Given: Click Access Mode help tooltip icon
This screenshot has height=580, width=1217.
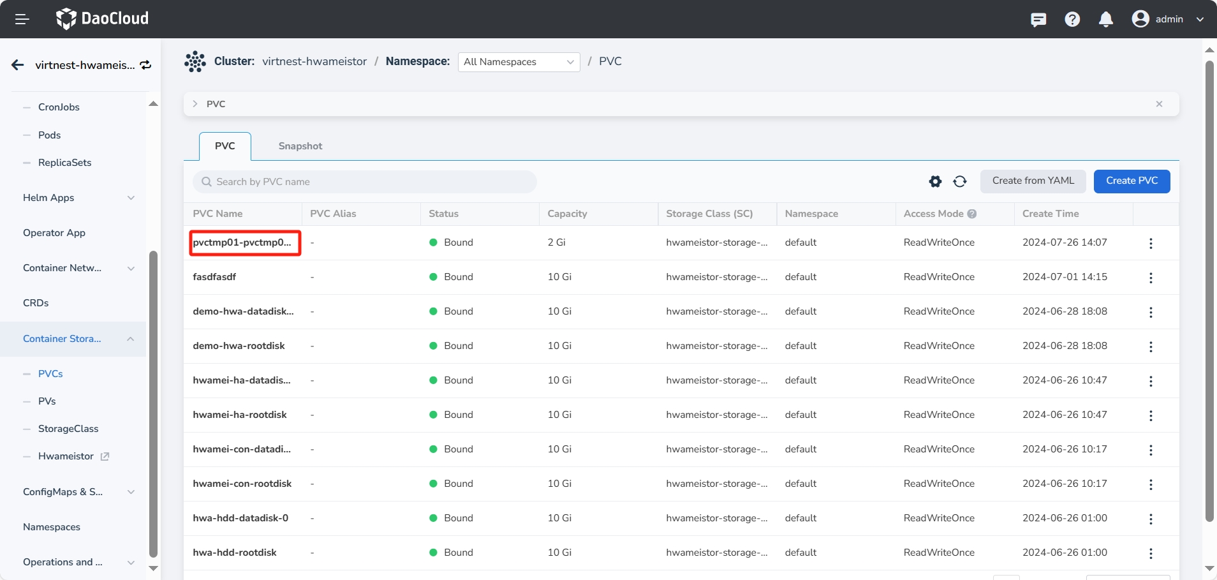Looking at the screenshot, I should 972,214.
